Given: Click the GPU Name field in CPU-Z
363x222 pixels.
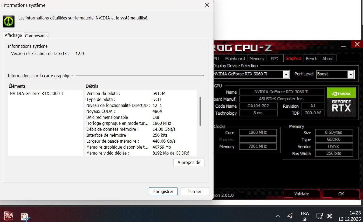Looking at the screenshot, I should point(282,92).
